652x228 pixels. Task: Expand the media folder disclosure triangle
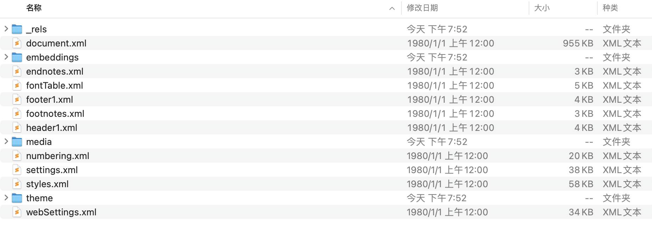pos(6,141)
